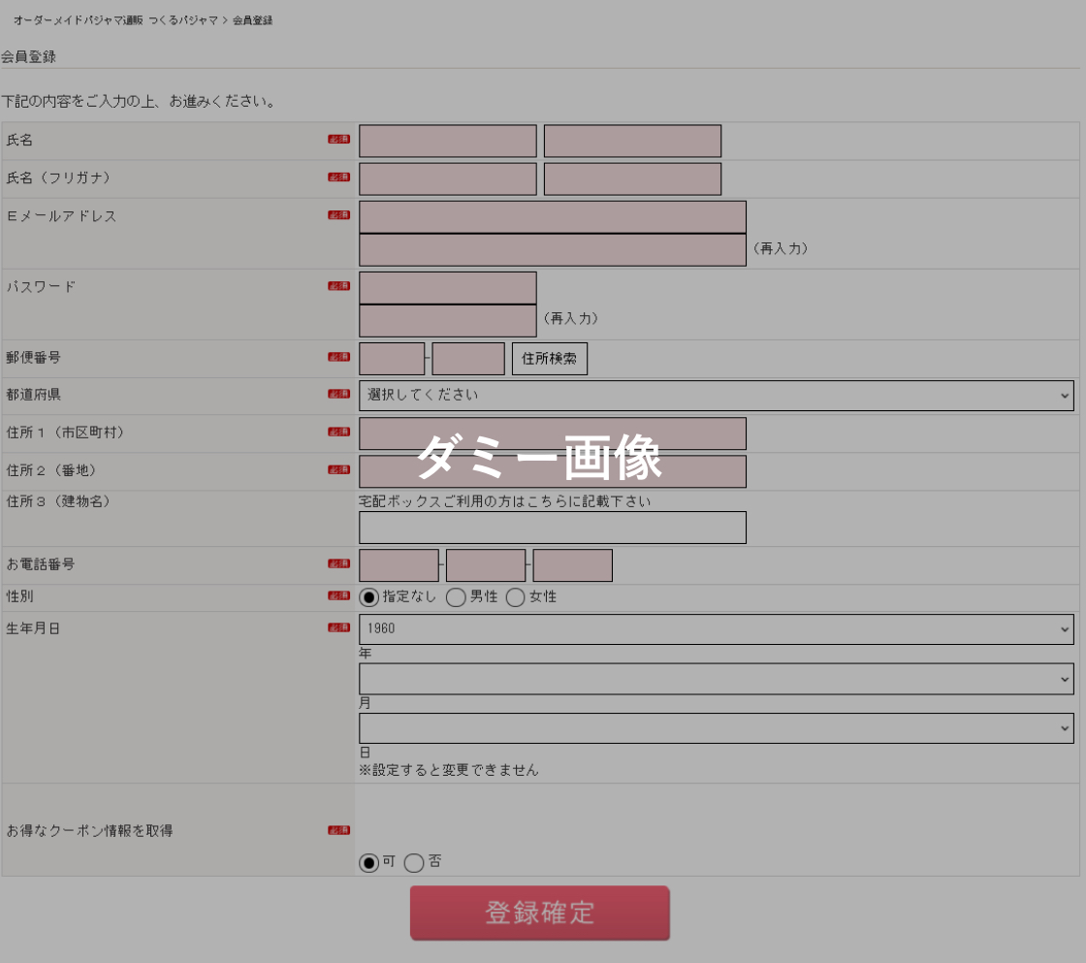Click the first 郵便番号 postal code box
This screenshot has width=1086, height=963.
[392, 359]
